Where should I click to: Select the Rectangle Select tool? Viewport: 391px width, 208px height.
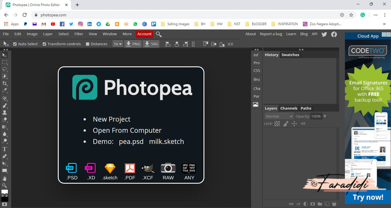coord(4,62)
